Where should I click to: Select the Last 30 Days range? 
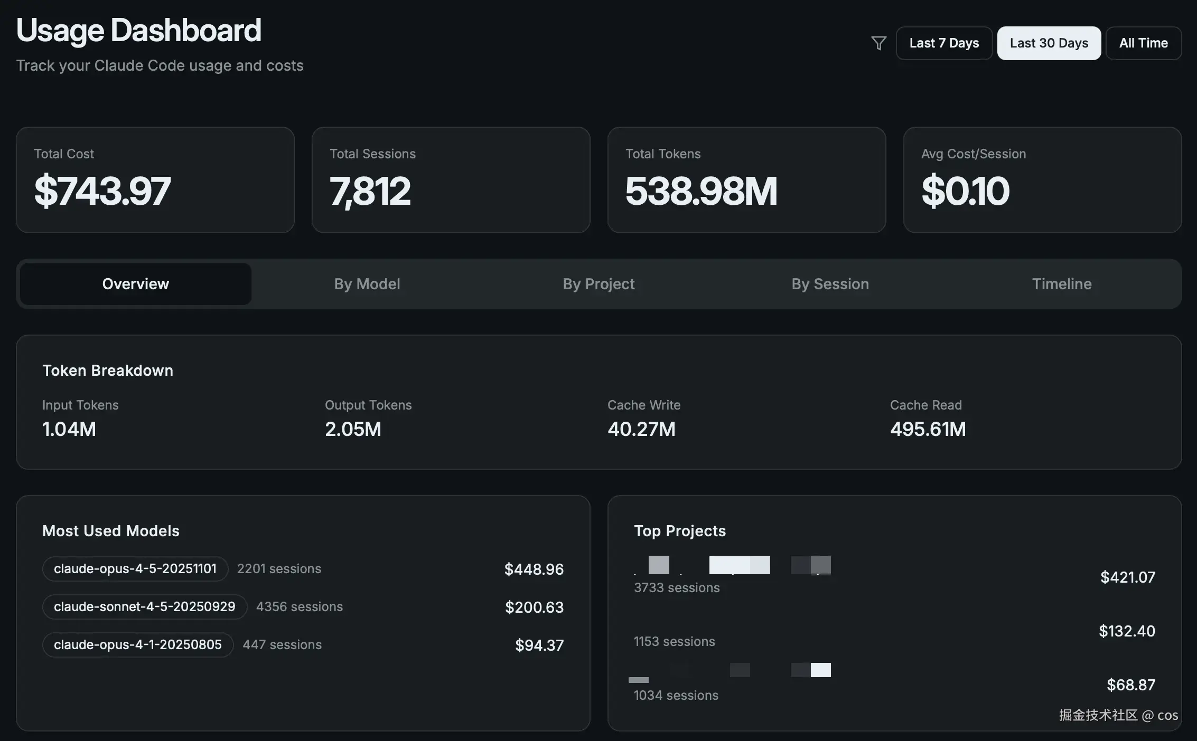pos(1049,43)
